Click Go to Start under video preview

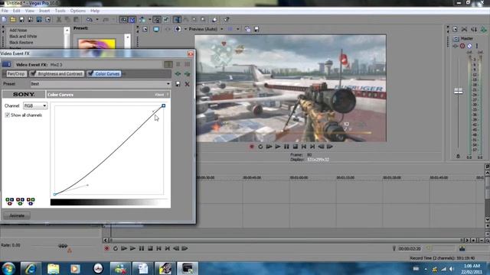[x=304, y=147]
